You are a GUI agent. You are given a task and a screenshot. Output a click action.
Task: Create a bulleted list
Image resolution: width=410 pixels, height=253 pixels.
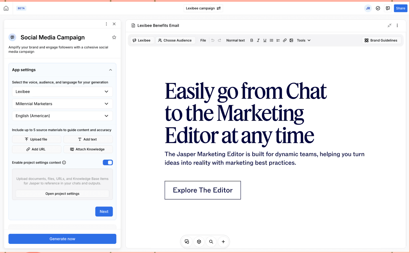point(271,40)
